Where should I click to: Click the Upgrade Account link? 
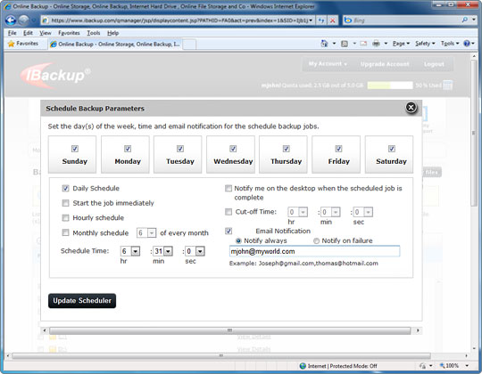385,64
